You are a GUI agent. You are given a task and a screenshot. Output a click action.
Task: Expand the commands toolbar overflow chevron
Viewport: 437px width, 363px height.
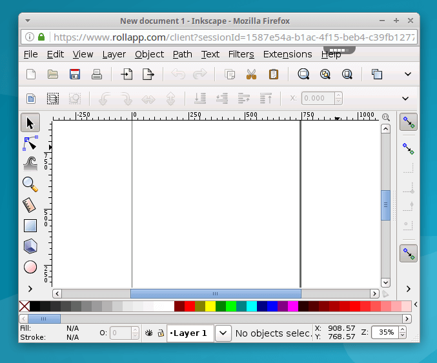click(407, 74)
